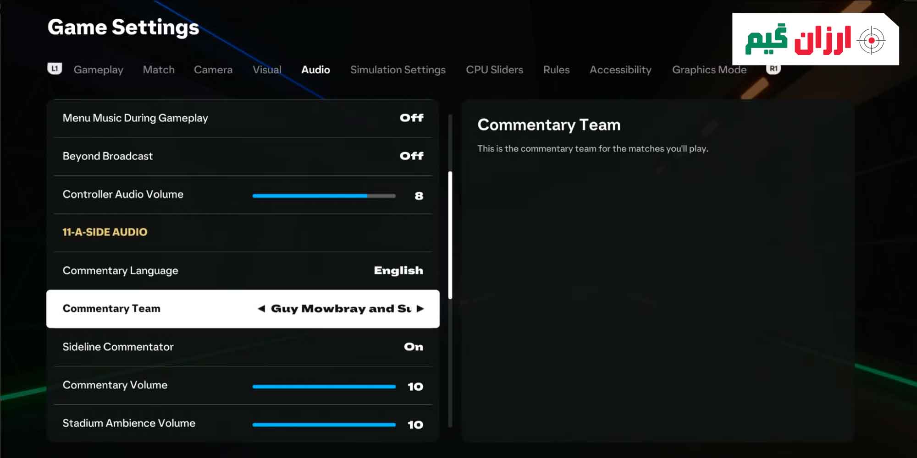Toggle Beyond Broadcast setting
Viewport: 917px width, 458px height.
click(x=411, y=156)
